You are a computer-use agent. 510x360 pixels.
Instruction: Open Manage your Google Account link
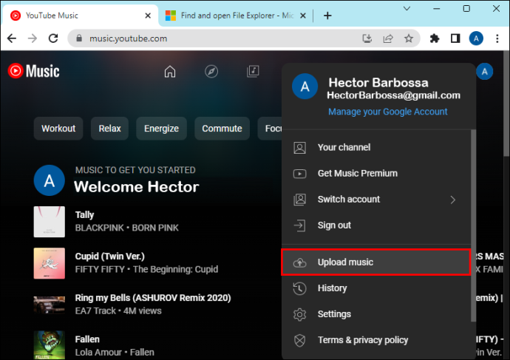tap(388, 112)
